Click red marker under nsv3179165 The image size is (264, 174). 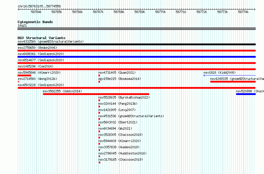tap(99, 162)
